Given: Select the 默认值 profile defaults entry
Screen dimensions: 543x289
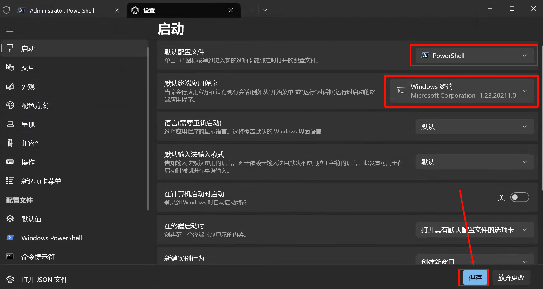Looking at the screenshot, I should point(31,219).
